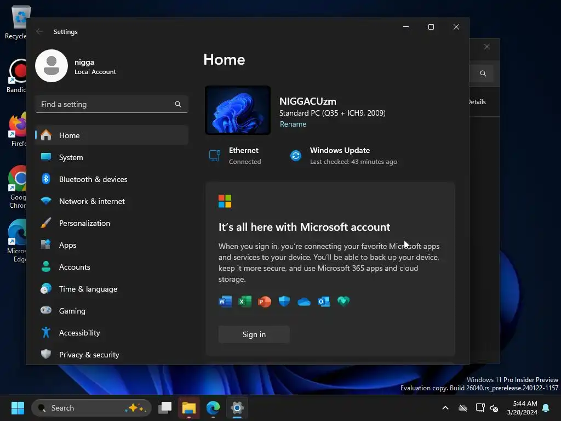
Task: Minimize the Settings window
Action: click(x=406, y=27)
